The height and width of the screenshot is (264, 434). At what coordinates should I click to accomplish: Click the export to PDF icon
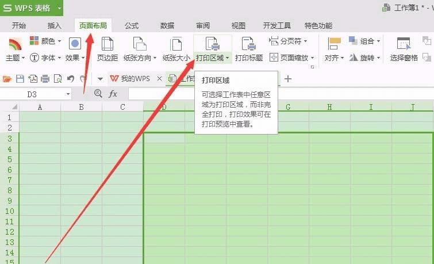tap(33, 79)
